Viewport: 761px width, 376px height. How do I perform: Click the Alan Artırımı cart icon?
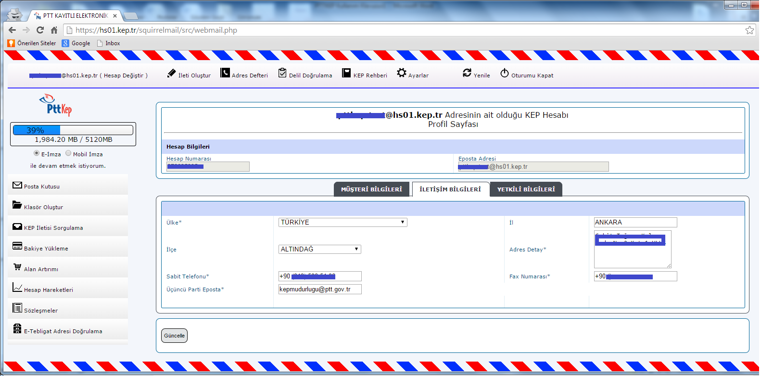click(x=17, y=267)
